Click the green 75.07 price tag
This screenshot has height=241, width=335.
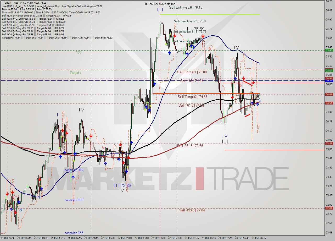329,70
